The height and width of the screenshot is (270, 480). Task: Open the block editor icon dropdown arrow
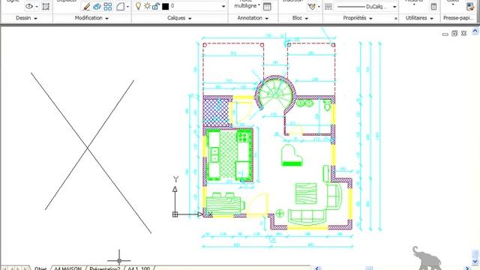click(x=319, y=7)
